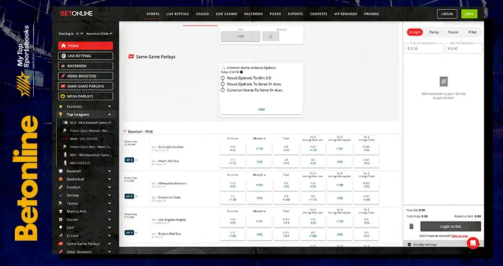Click the Login button

pos(447,14)
